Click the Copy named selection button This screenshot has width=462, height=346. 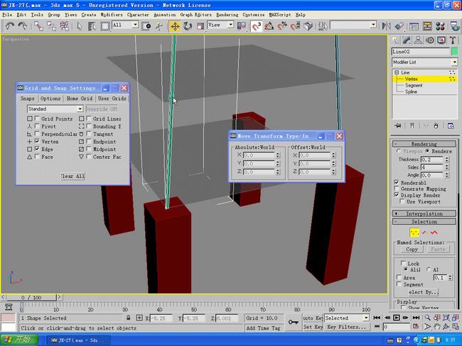click(412, 250)
